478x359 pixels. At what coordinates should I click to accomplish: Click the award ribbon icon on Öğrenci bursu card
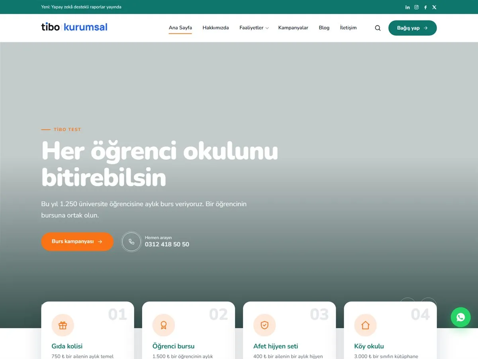(x=164, y=325)
